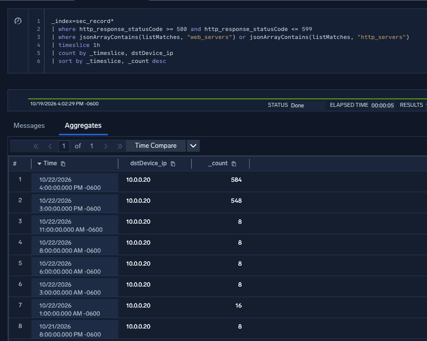Click time cell 4:00:00.000 PM row 1
The image size is (427, 341).
click(75, 183)
